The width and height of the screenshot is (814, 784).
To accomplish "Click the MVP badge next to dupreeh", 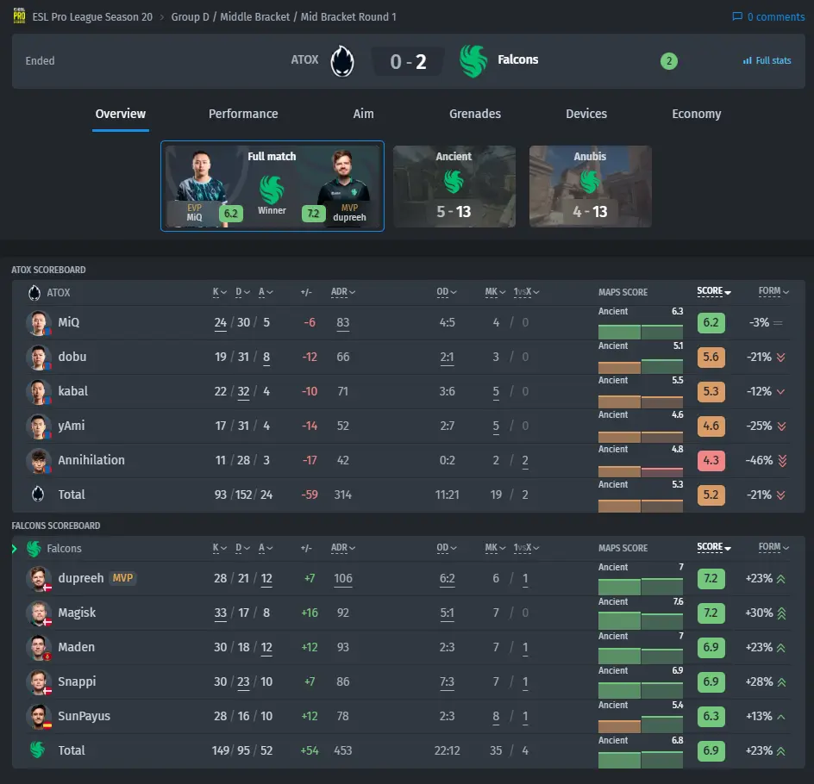I will pyautogui.click(x=122, y=578).
